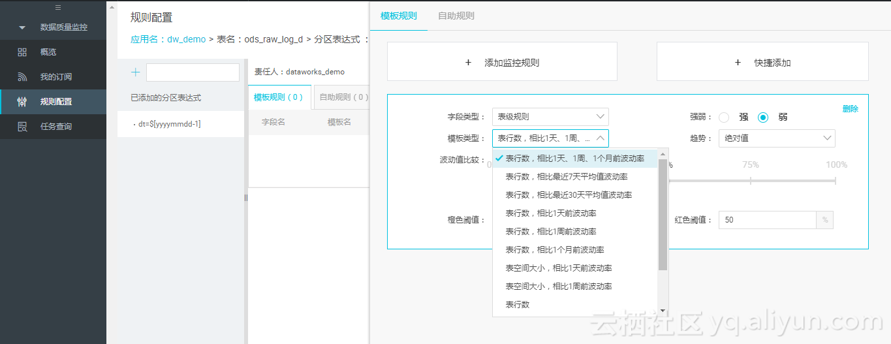Switch to 自助规则 tab in the side panel
891x344 pixels.
pos(456,16)
